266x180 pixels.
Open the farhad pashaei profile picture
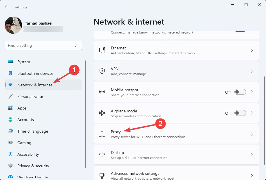[x=13, y=25]
